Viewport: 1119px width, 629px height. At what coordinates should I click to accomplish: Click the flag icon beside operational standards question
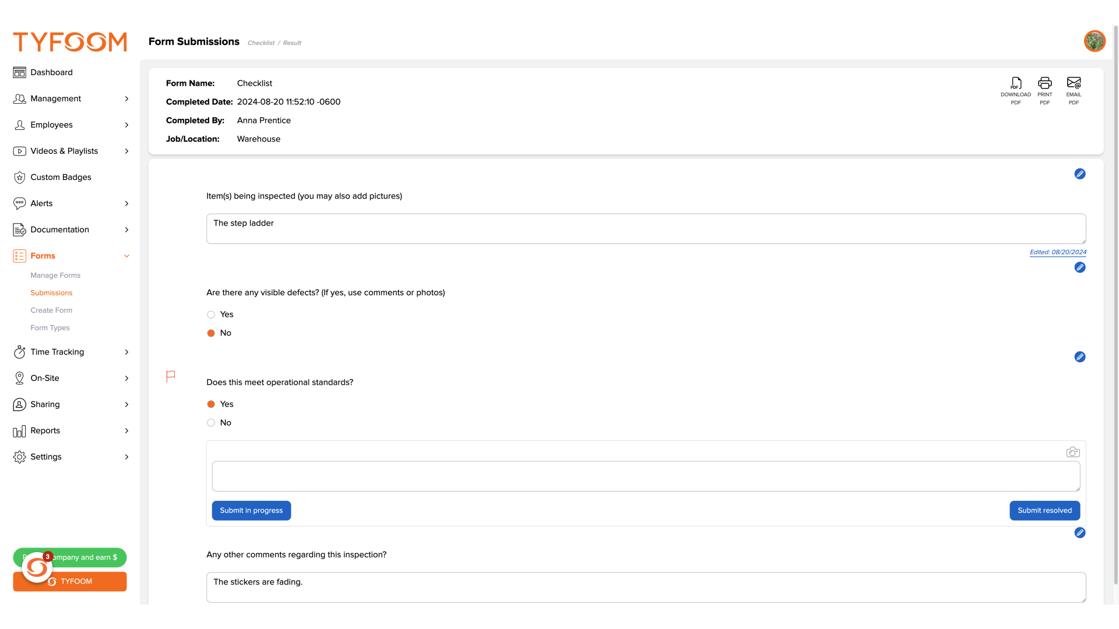pos(170,376)
